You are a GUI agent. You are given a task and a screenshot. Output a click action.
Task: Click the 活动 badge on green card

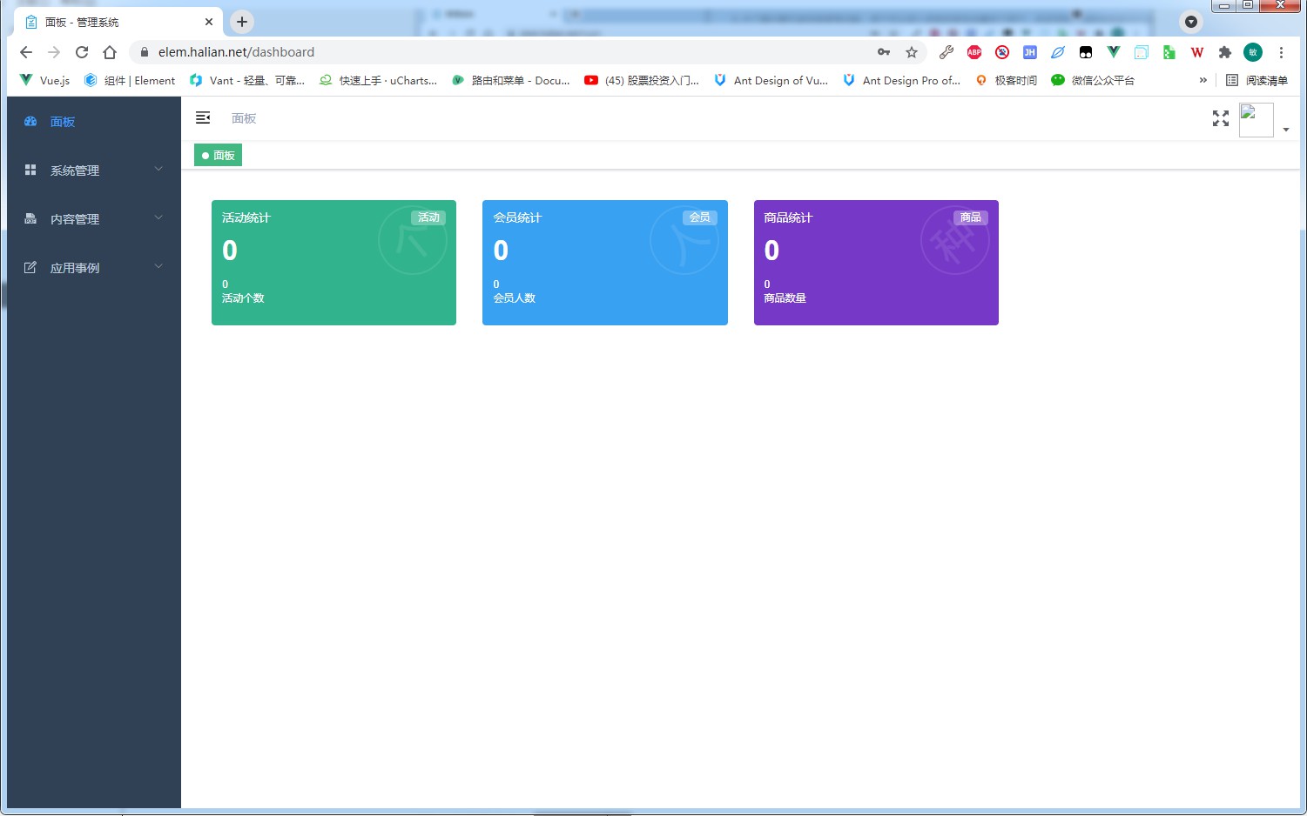tap(428, 217)
